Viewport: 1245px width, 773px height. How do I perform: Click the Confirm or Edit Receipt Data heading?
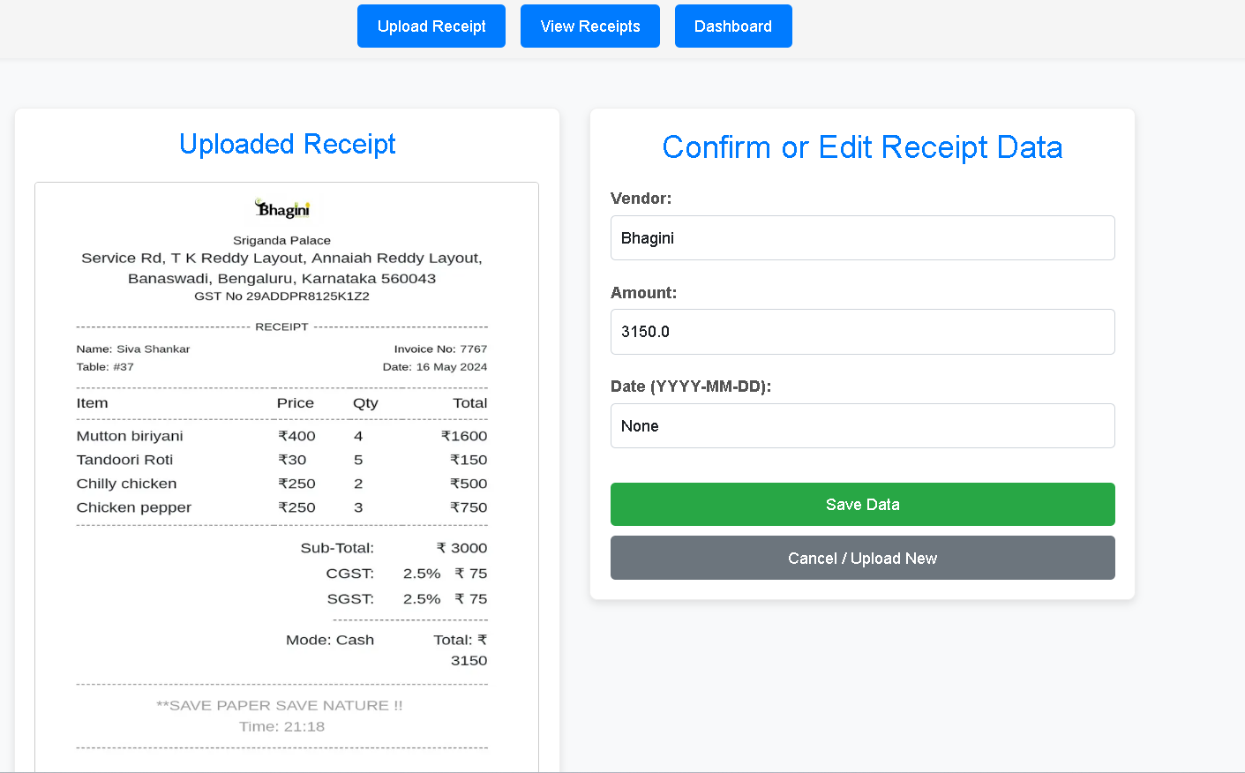click(x=862, y=146)
